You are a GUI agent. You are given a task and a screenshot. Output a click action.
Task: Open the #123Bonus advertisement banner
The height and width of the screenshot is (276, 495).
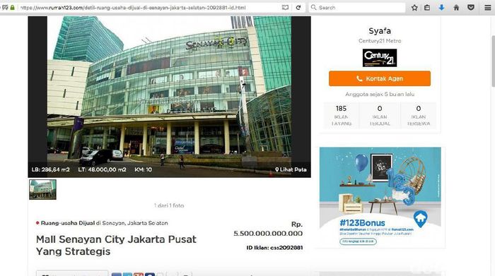[x=380, y=198]
